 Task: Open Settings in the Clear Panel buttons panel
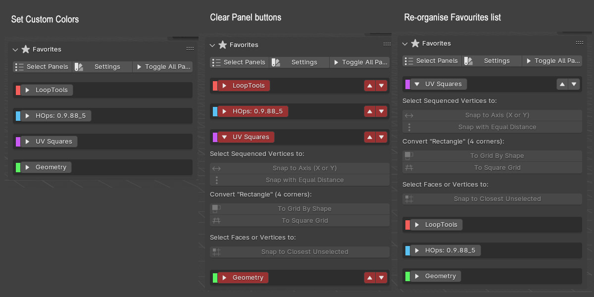coord(300,62)
